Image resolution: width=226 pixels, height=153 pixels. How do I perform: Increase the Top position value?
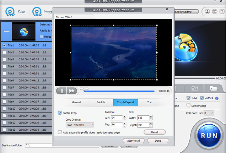(x=124, y=123)
